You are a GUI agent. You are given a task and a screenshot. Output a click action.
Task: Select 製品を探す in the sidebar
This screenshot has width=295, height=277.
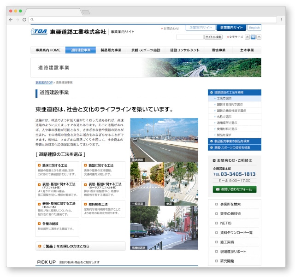[x=235, y=135]
